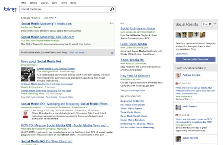Click the Industries & Professions breadcrumb
The width and height of the screenshot is (223, 145).
pos(58,108)
